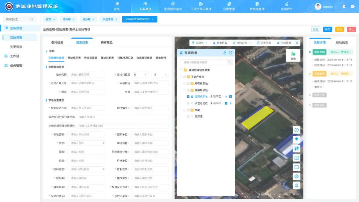Check the 承包经营权 layer checkbox

(188, 103)
